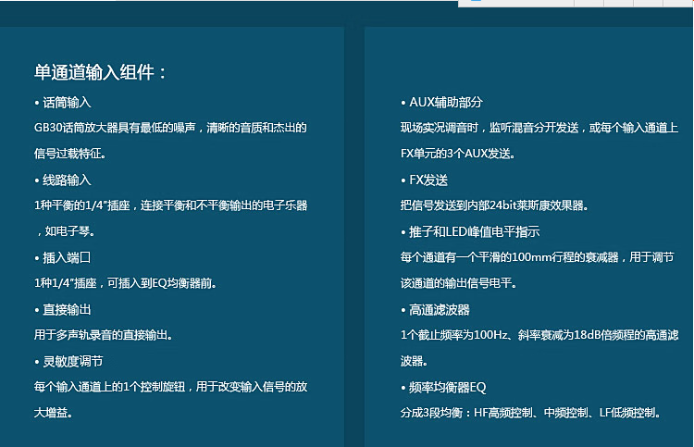The image size is (694, 447).
Task: Click the GB30话筒放大器 description text
Action: (169, 128)
